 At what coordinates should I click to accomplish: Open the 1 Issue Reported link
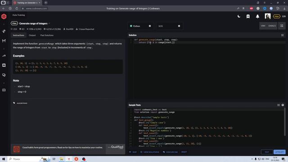click(85, 29)
